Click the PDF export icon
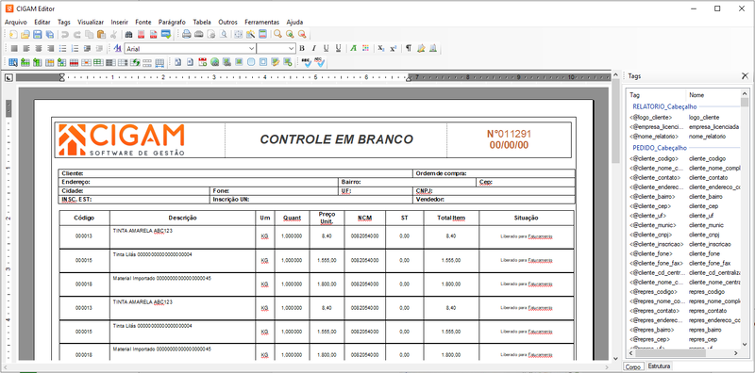 [x=154, y=34]
